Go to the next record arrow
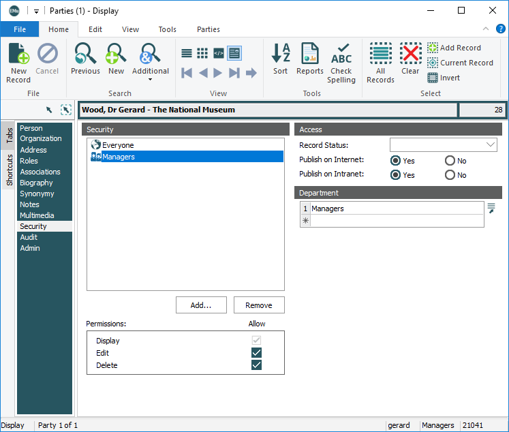 (218, 73)
